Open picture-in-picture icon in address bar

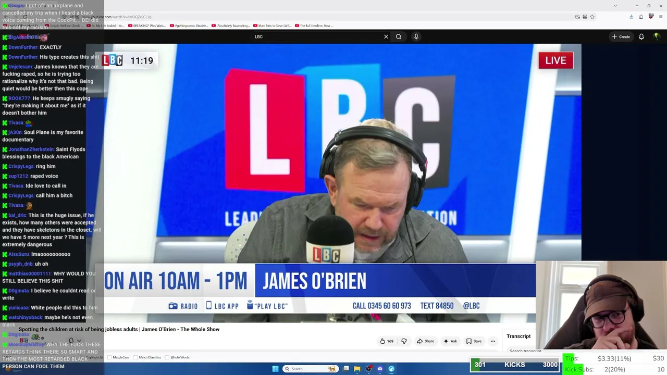[577, 17]
